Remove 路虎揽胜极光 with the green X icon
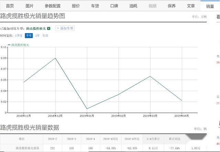 point(49,29)
